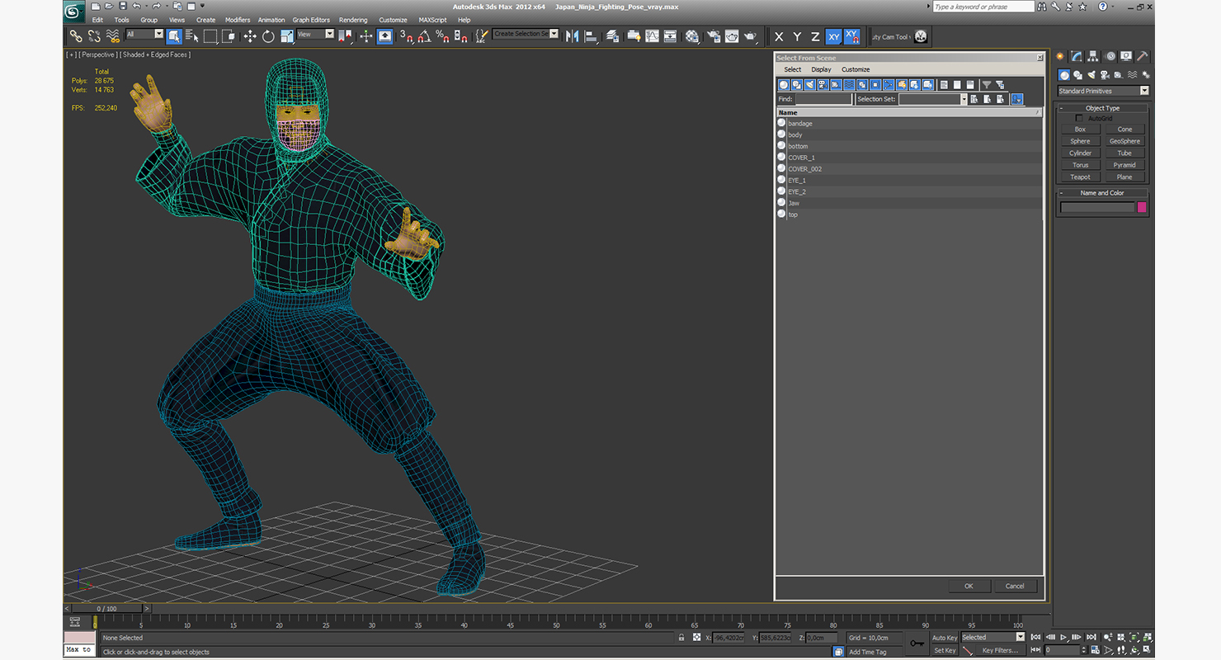Image resolution: width=1221 pixels, height=660 pixels.
Task: Open the Align tool
Action: [591, 36]
